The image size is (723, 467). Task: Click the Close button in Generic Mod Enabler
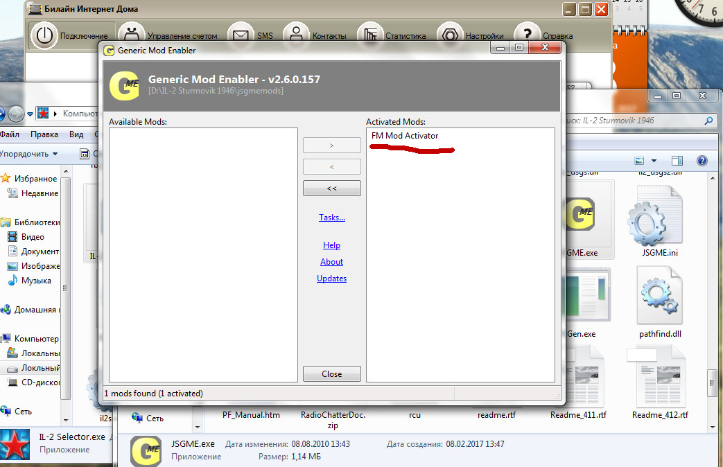(x=331, y=374)
